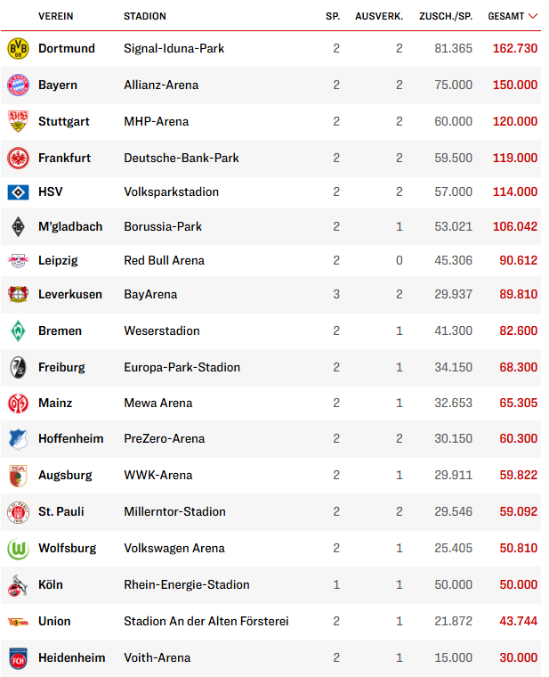Click the Bayern Munich club crest
The image size is (549, 677).
[18, 85]
